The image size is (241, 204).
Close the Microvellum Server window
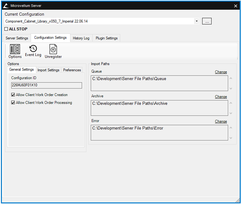tap(235, 6)
